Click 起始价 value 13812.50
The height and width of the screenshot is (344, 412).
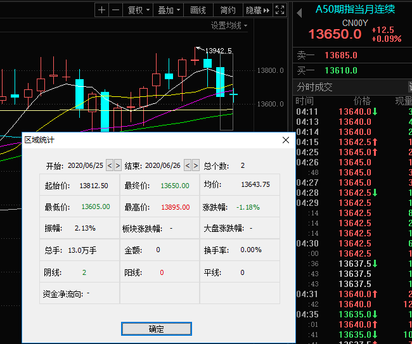coord(94,186)
